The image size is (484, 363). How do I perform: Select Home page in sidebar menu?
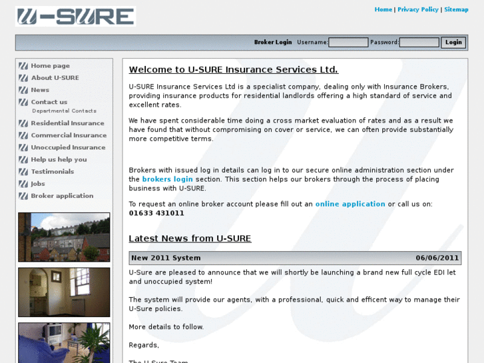51,66
